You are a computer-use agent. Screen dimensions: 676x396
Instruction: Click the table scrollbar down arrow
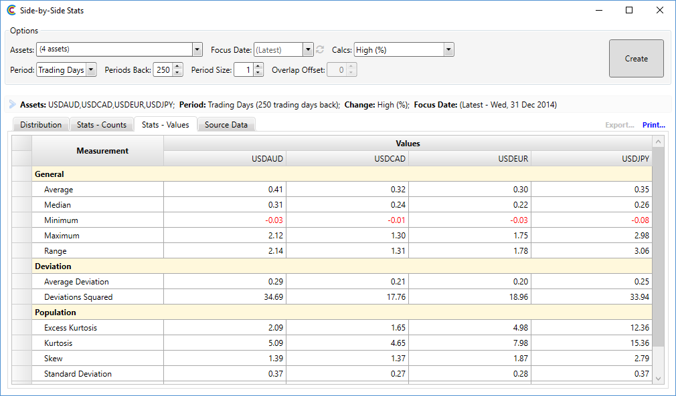pos(658,379)
